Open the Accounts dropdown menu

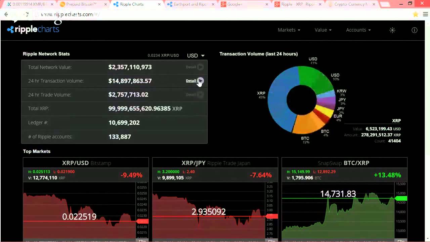(358, 30)
